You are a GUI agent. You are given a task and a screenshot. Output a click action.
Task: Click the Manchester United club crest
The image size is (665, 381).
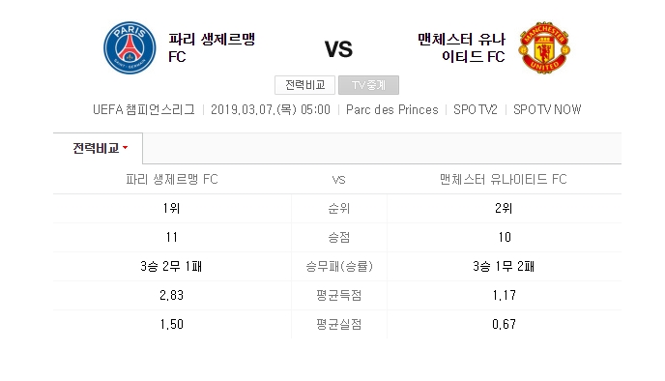[544, 47]
